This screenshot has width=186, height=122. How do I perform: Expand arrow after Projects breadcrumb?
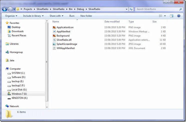(x=34, y=9)
